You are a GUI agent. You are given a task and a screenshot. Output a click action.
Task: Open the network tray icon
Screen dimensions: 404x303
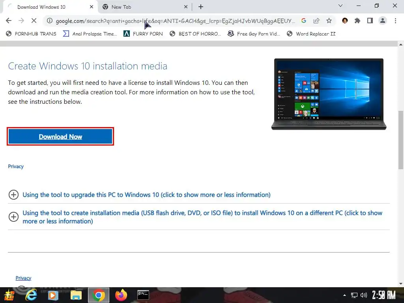[x=354, y=295]
